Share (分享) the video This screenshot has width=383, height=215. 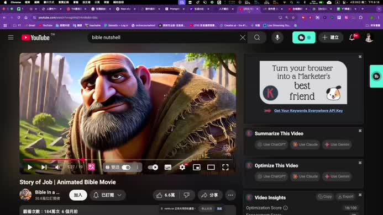tap(210, 195)
